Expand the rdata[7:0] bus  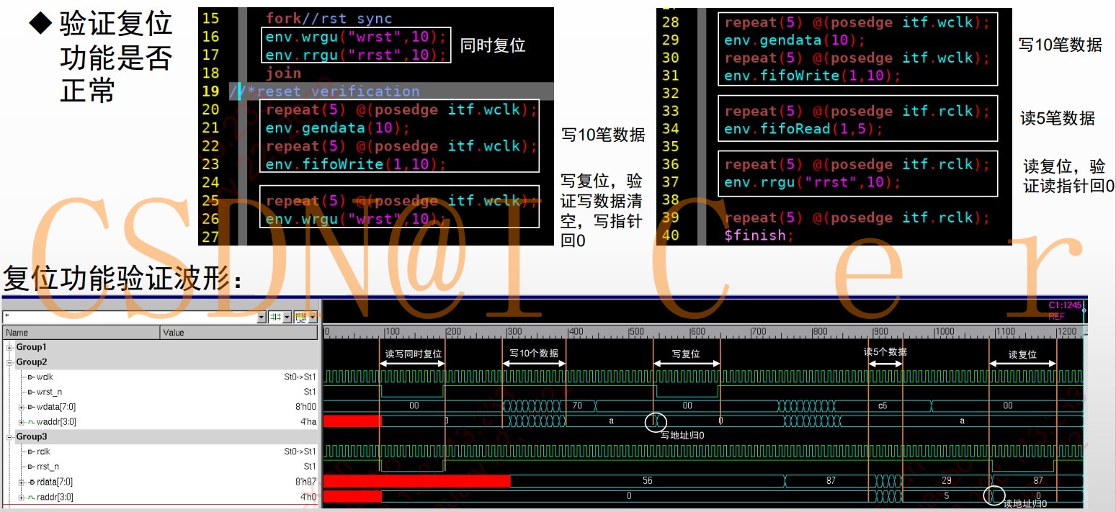coord(22,482)
